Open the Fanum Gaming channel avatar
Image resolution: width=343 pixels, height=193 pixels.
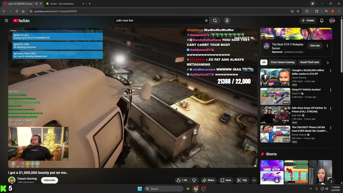(12, 180)
